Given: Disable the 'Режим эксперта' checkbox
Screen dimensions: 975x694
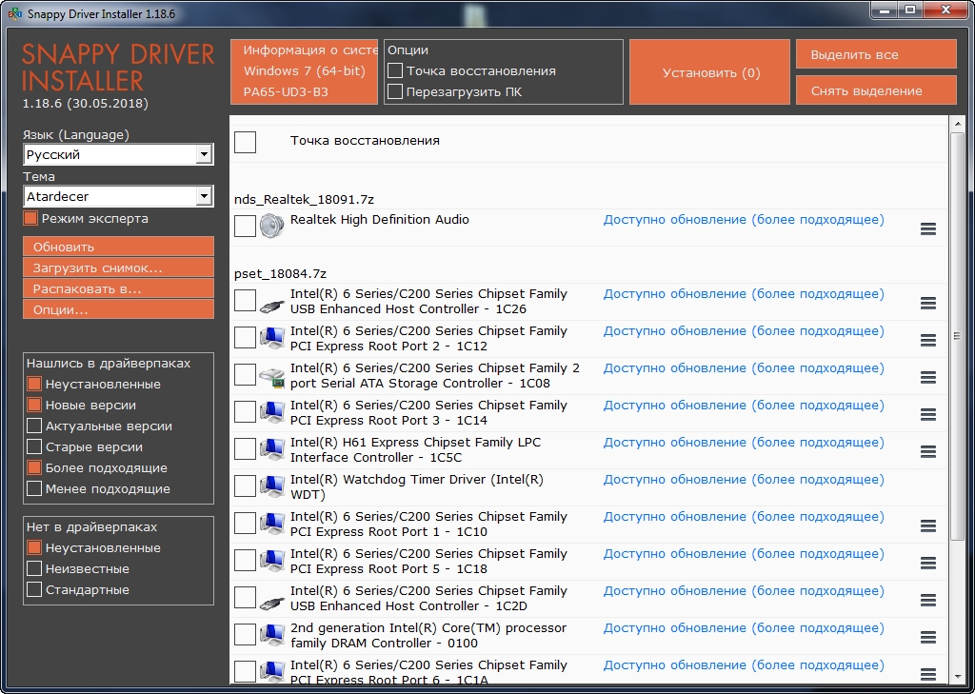Looking at the screenshot, I should point(30,219).
